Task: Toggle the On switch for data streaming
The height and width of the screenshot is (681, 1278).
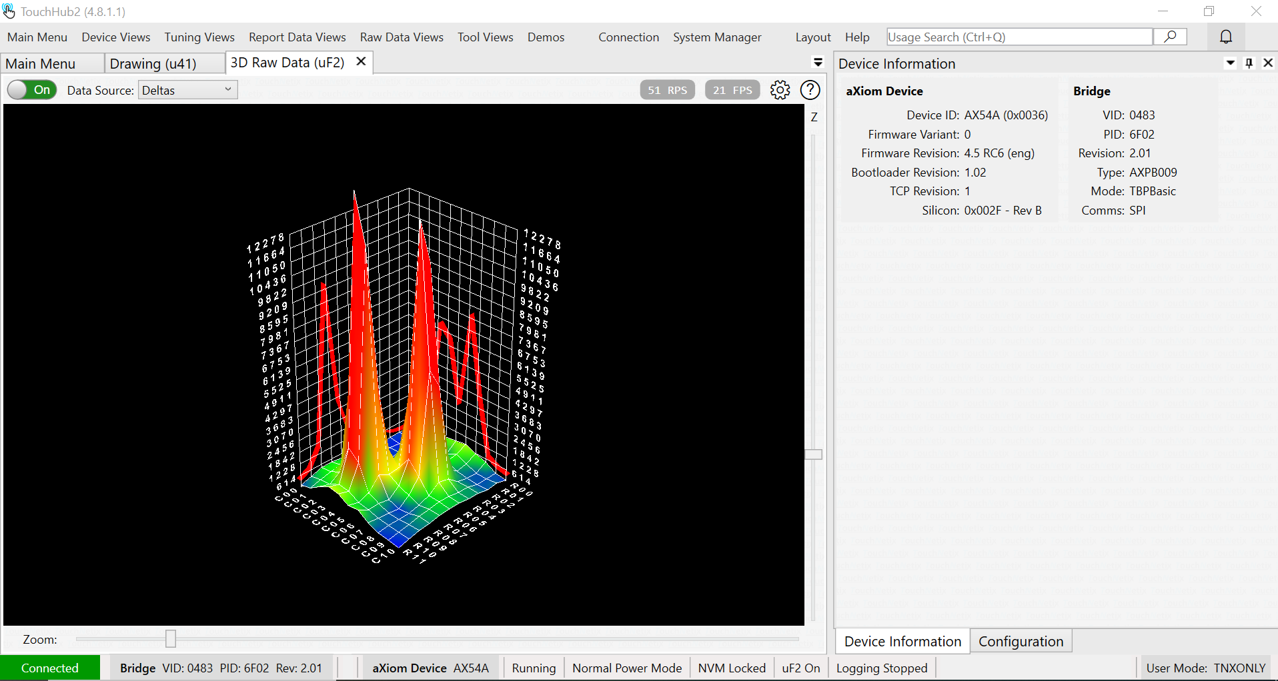Action: [x=32, y=90]
